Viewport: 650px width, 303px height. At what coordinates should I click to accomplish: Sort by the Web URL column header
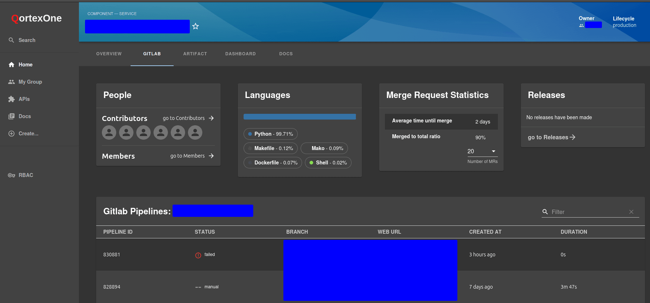tap(389, 232)
